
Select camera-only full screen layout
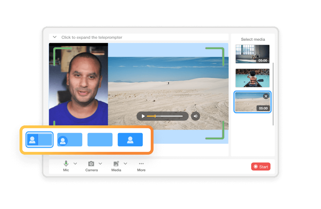coord(130,140)
